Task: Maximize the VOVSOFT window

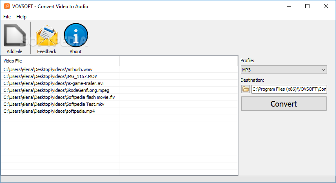Action: (x=307, y=6)
